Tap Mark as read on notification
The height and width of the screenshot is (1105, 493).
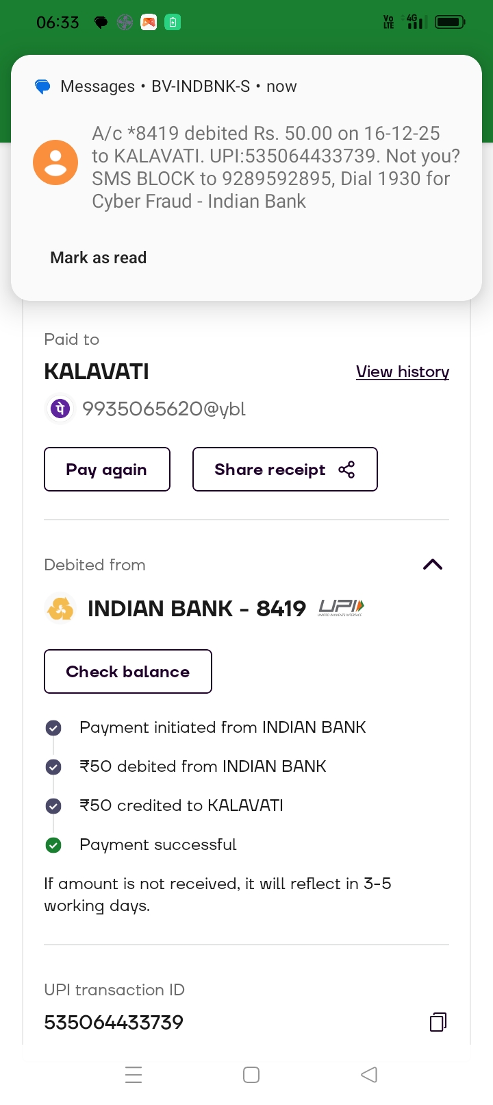[99, 258]
